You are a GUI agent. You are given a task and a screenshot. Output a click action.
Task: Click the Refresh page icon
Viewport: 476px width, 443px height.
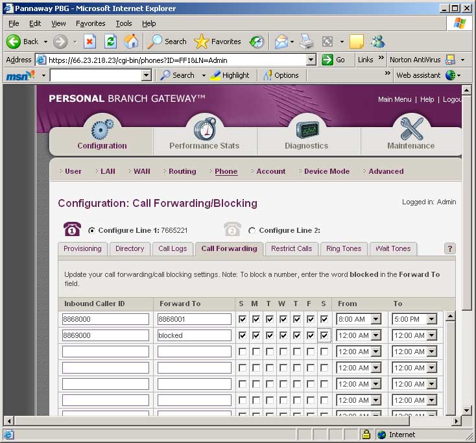point(110,42)
